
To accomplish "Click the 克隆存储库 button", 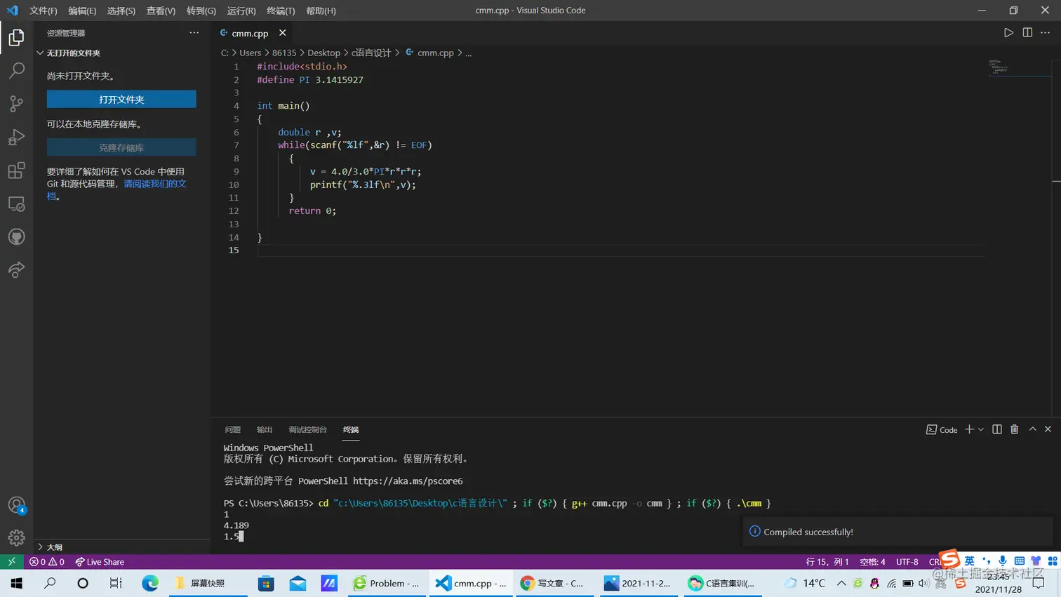I will click(x=121, y=148).
